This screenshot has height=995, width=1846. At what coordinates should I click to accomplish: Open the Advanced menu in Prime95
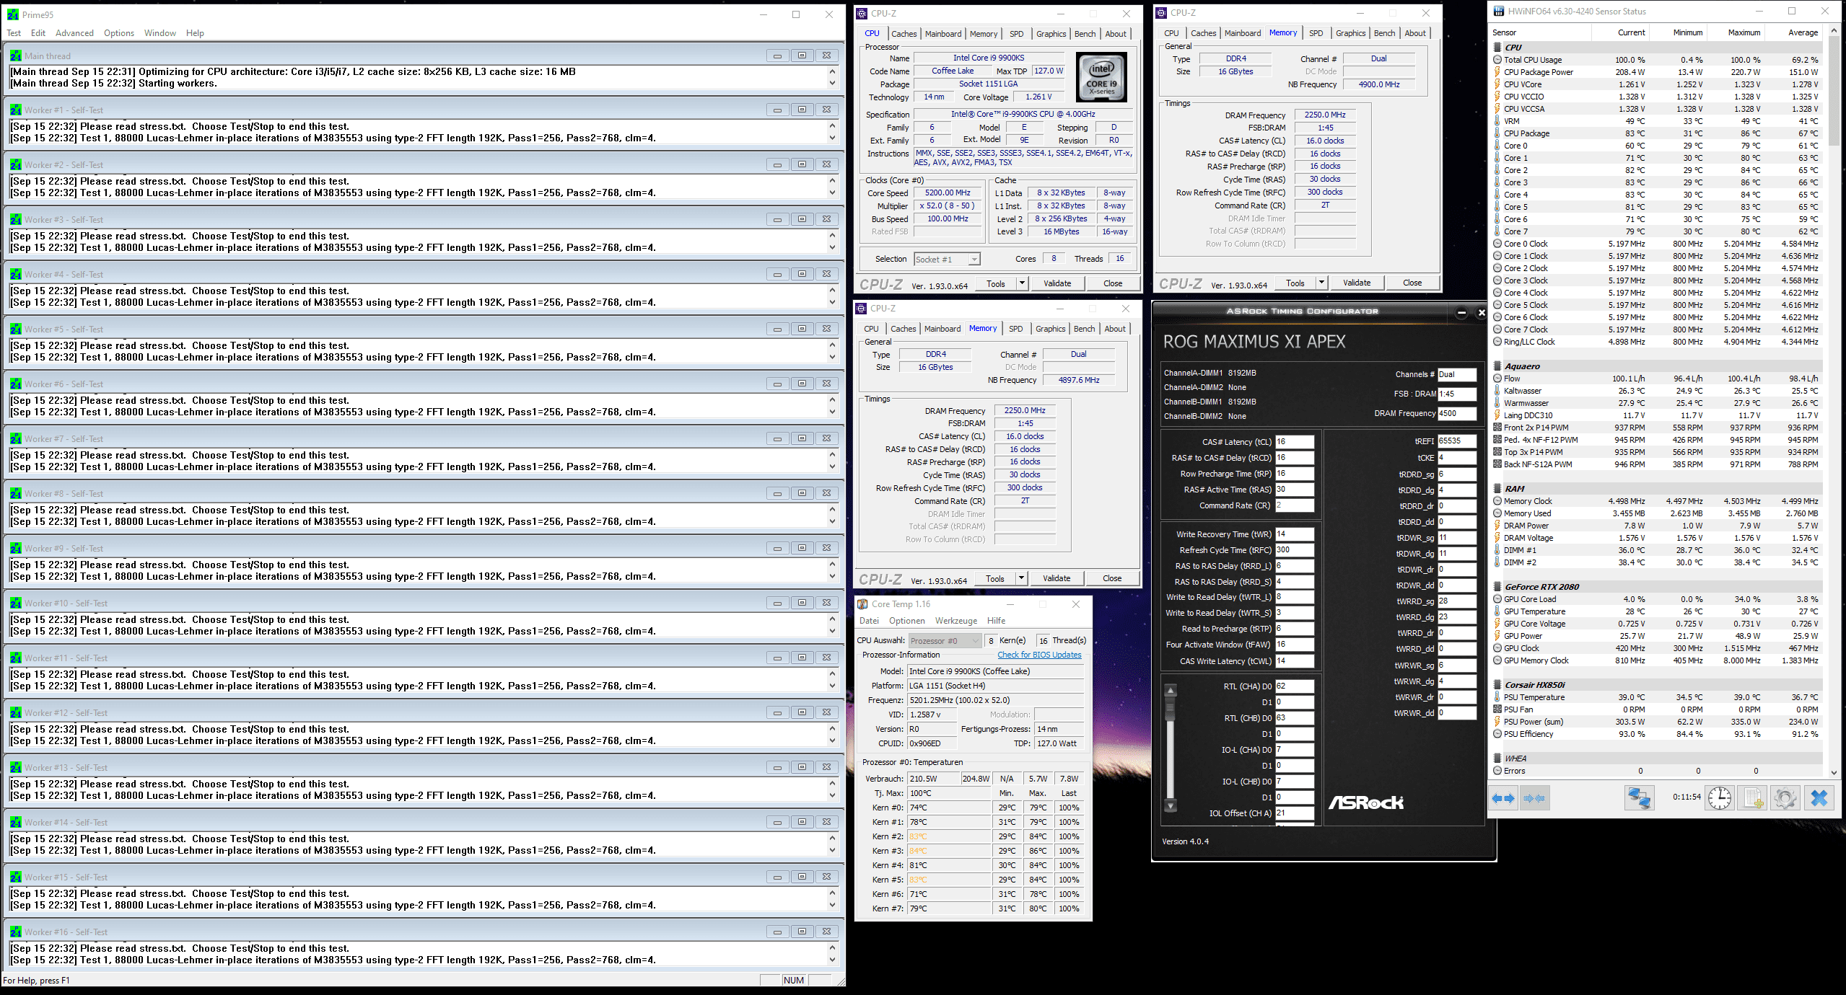coord(74,33)
